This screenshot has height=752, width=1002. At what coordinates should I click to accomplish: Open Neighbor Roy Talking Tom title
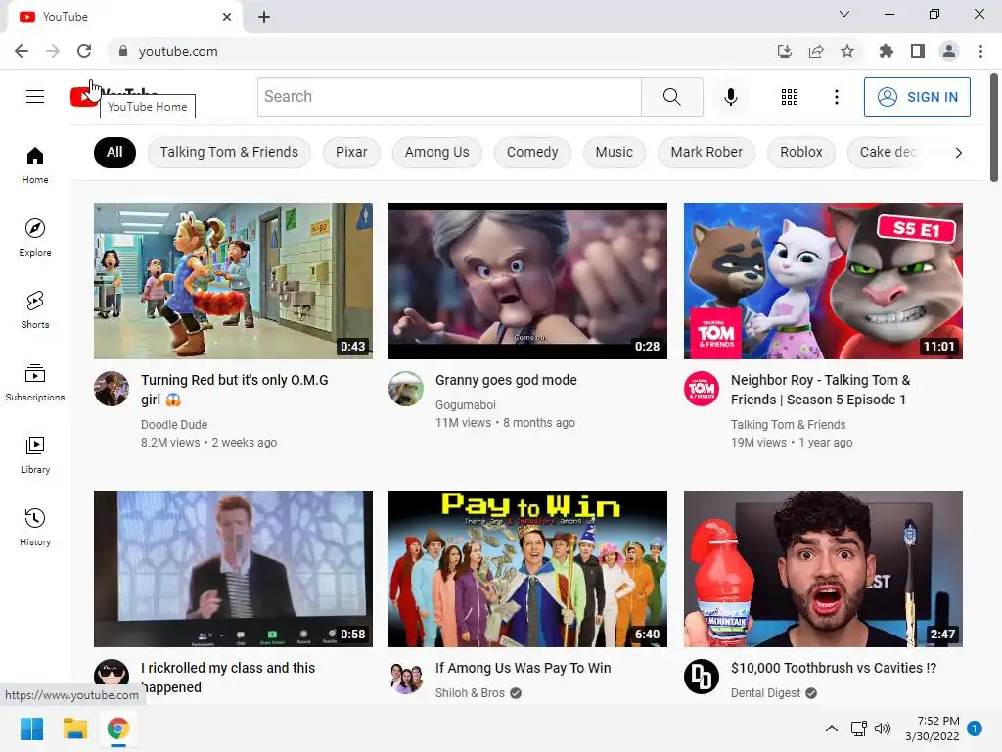821,390
